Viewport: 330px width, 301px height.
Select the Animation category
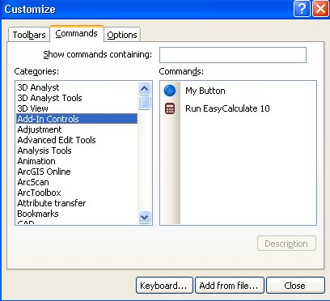77,161
